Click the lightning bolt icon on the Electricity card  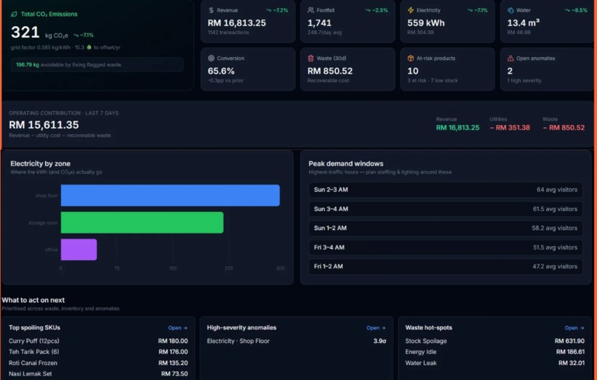click(x=410, y=10)
